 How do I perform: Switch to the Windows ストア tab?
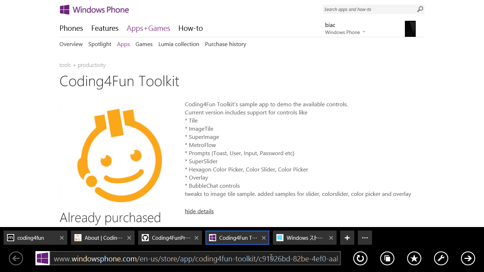[x=303, y=237]
